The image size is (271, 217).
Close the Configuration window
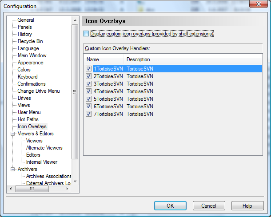(x=259, y=4)
